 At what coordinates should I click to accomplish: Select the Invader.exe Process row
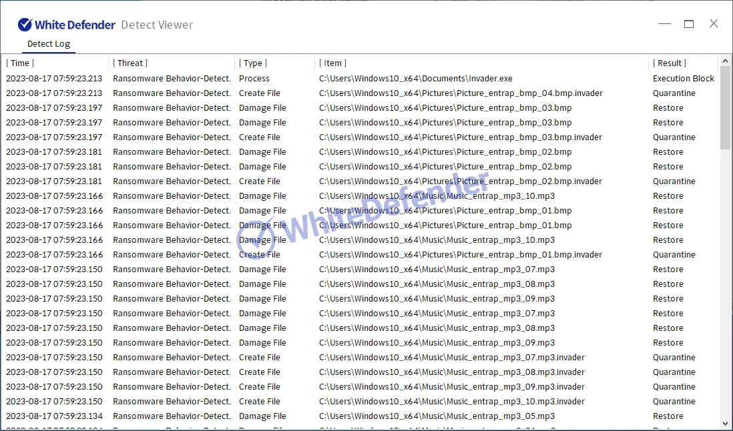click(415, 79)
